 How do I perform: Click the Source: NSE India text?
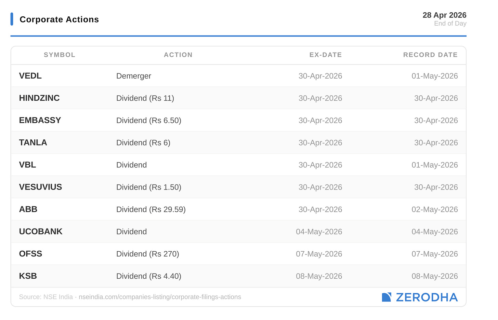point(46,297)
